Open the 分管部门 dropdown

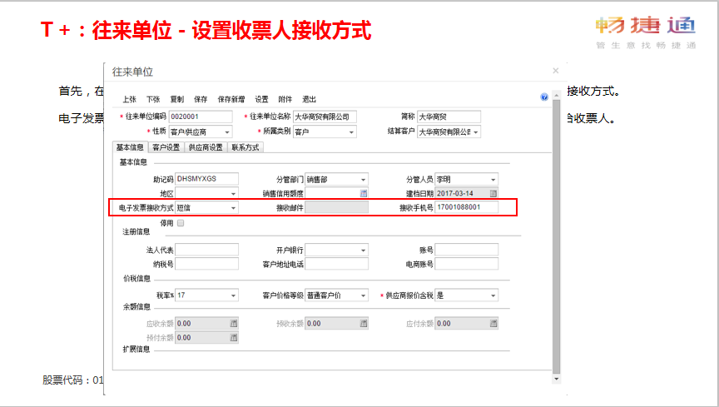tap(363, 180)
